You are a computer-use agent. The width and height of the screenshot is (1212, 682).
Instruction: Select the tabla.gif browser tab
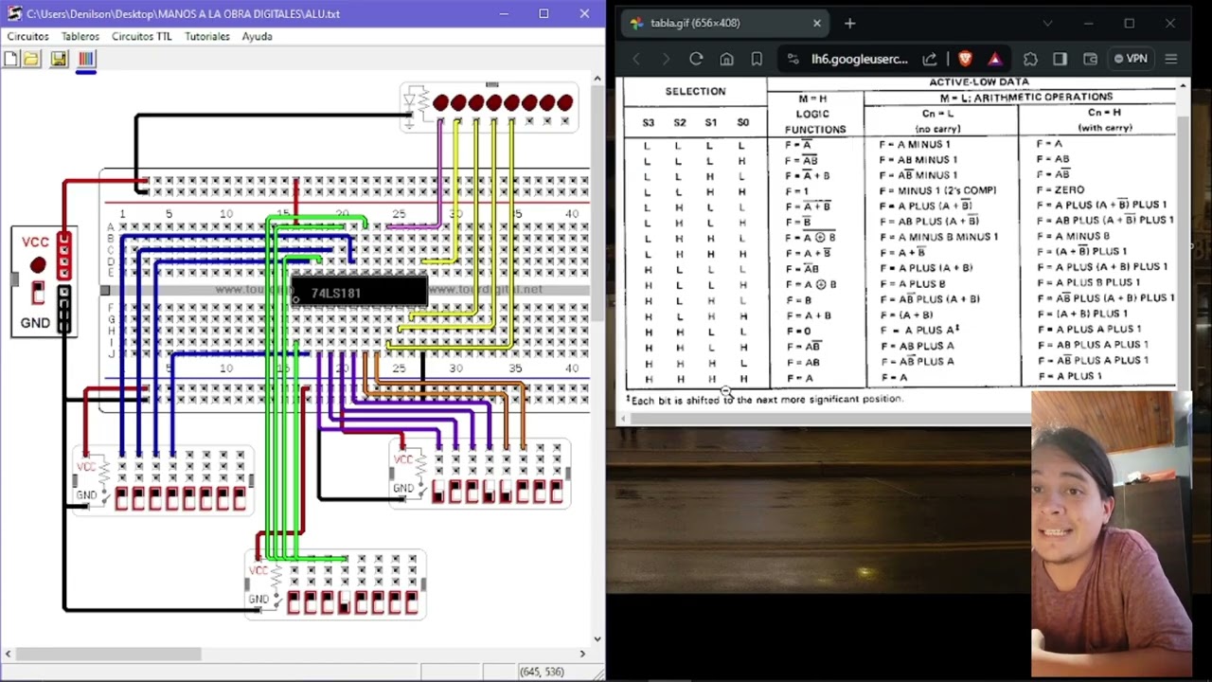tap(724, 23)
